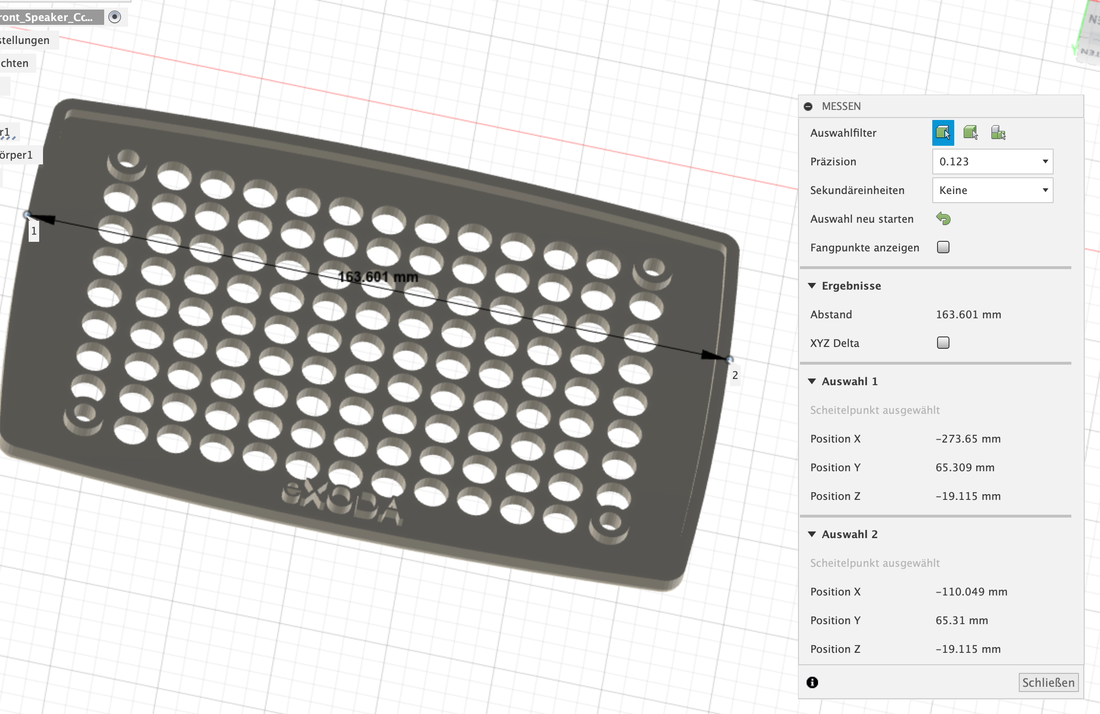Select the face/edge/vertex selection filter icon
Image resolution: width=1100 pixels, height=714 pixels.
coord(943,133)
